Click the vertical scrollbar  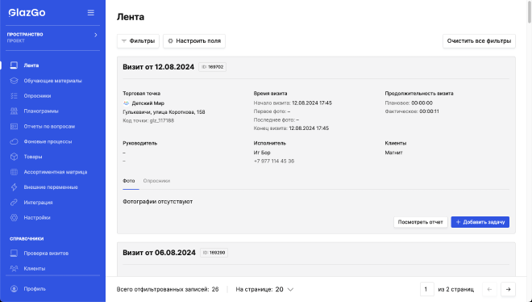pyautogui.click(x=530, y=12)
